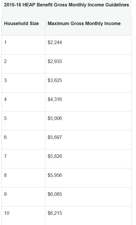Select the $6,215 income value
136x225 pixels.
55,213
